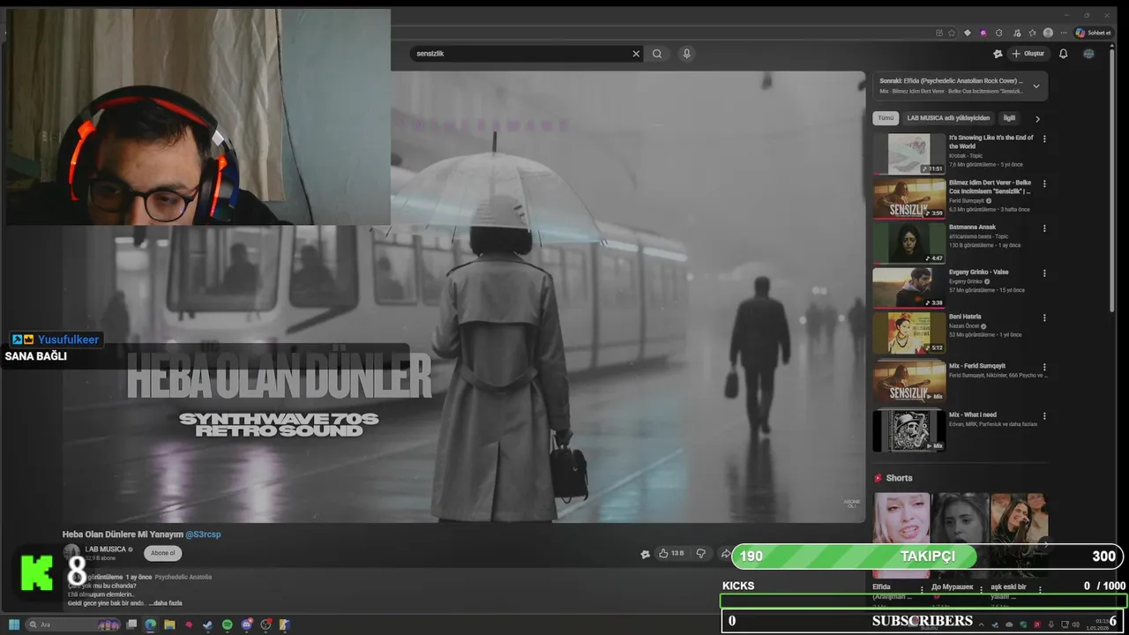
Task: Click the @S3rcsp mention in title
Action: click(203, 534)
